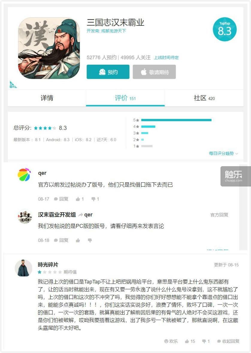Screen dimensions: 251x353
Task: Open the QR code icon below app artwork
Action: (13, 84)
